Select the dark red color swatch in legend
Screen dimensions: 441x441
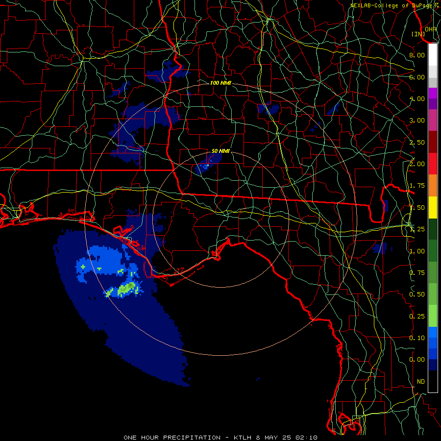click(x=433, y=142)
